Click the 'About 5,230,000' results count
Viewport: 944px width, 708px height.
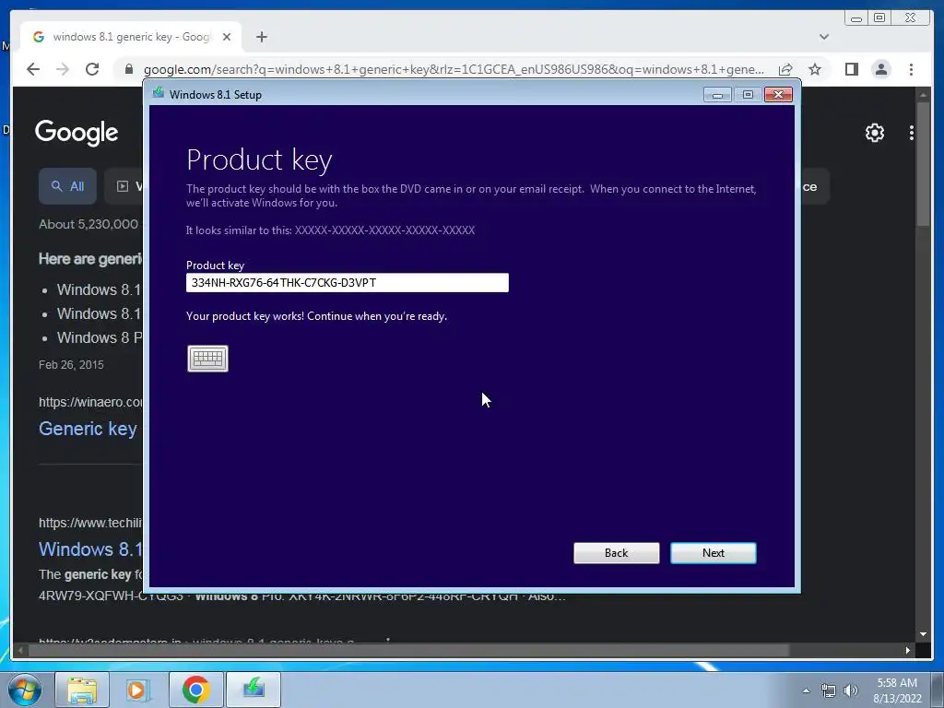point(88,224)
